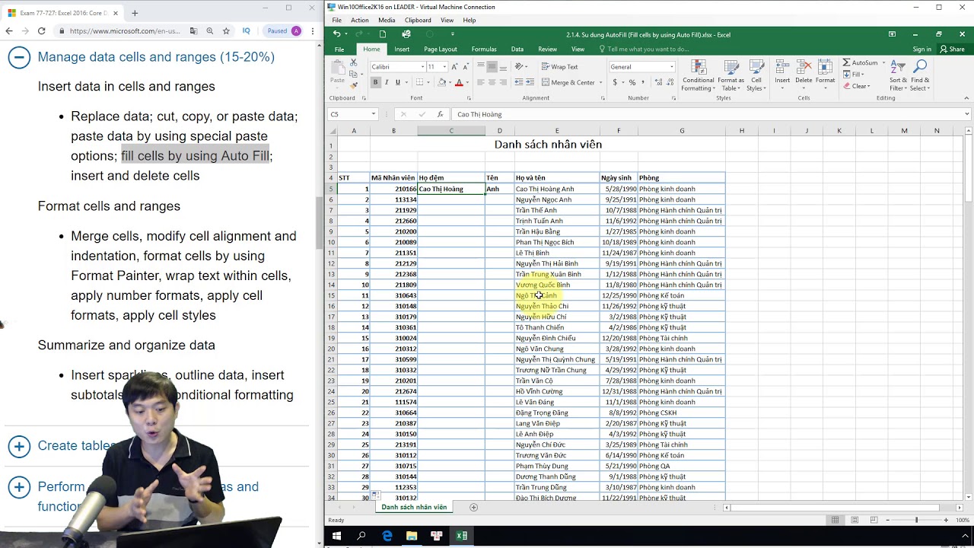This screenshot has width=974, height=548.
Task: Increase font size with the A-up icon
Action: [454, 67]
